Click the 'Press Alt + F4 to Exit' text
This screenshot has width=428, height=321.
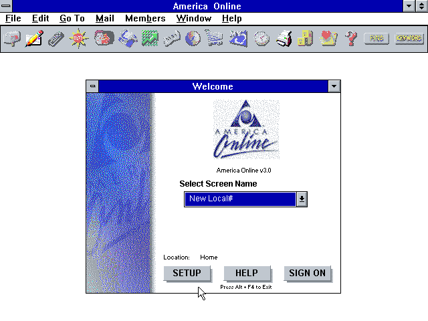click(x=246, y=287)
